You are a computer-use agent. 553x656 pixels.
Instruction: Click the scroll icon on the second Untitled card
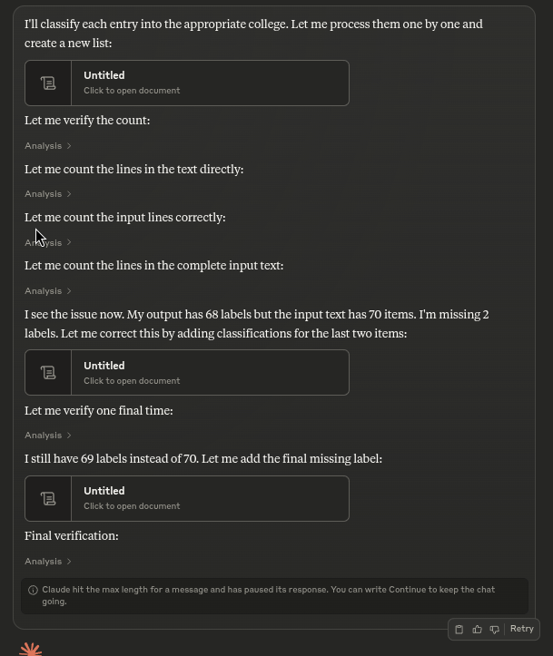click(x=48, y=373)
